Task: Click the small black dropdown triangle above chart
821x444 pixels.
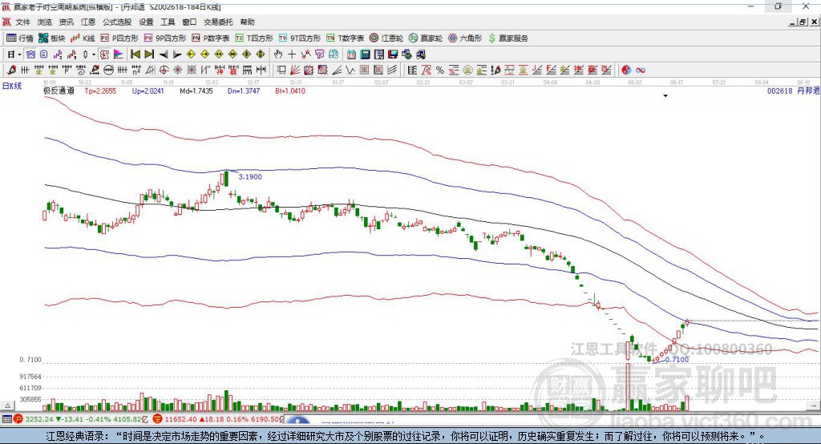Action: [665, 96]
